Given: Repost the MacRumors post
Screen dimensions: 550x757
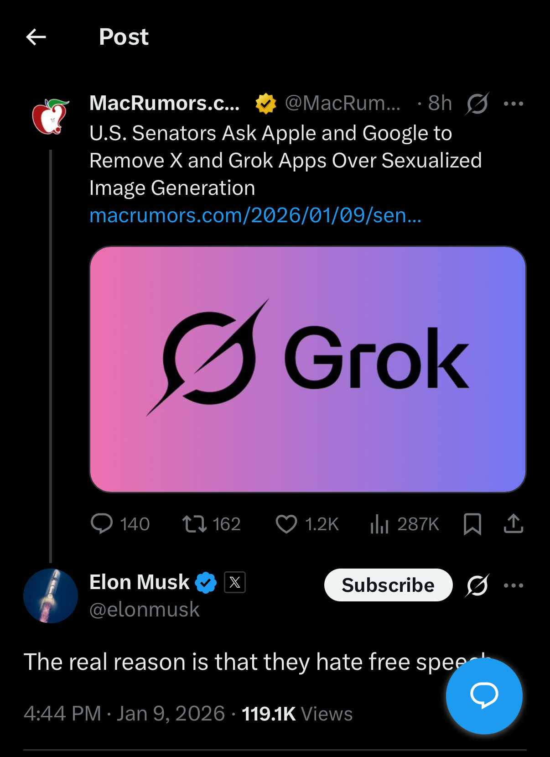Looking at the screenshot, I should point(195,524).
